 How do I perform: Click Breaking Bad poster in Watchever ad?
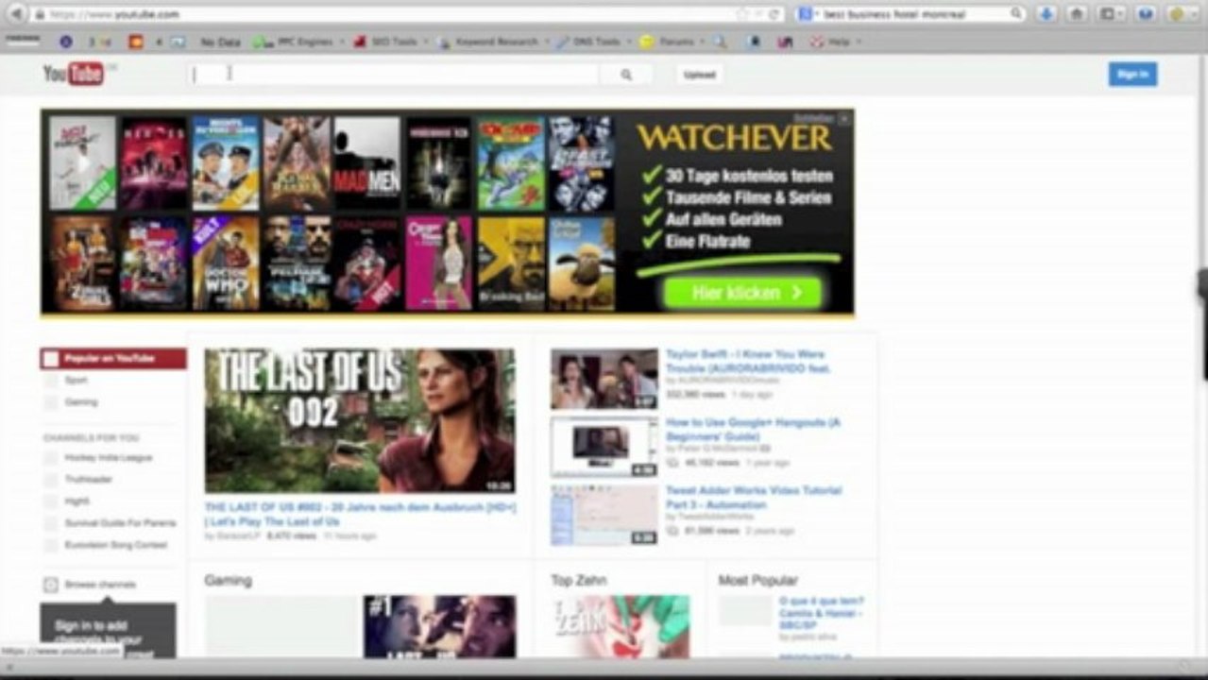pyautogui.click(x=511, y=263)
